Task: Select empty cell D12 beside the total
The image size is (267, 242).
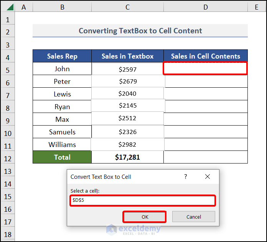Action: 206,157
